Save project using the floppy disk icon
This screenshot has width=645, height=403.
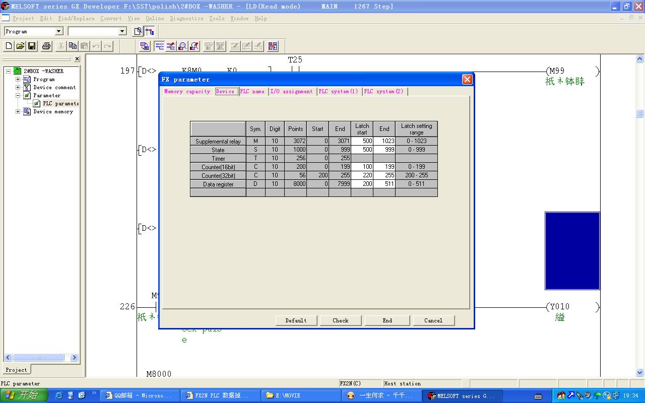click(32, 46)
